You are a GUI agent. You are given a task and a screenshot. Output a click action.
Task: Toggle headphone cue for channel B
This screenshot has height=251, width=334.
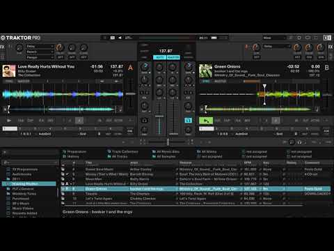click(188, 120)
